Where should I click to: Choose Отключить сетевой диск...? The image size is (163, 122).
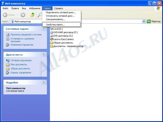click(62, 16)
